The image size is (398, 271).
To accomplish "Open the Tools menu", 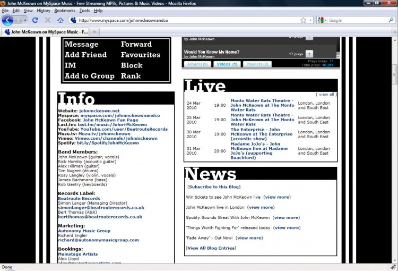I will [84, 11].
